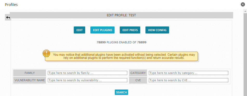Screen dimensions: 247x96
Task: Click the back arrow icon
Action: (x=8, y=17)
